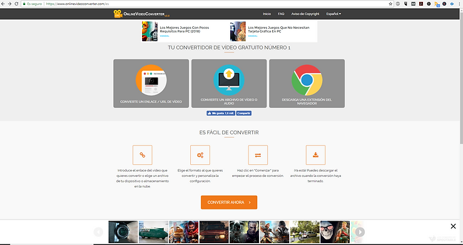Screen dimensions: 463x245
Task: Open FAQ in the navigation bar
Action: point(281,14)
